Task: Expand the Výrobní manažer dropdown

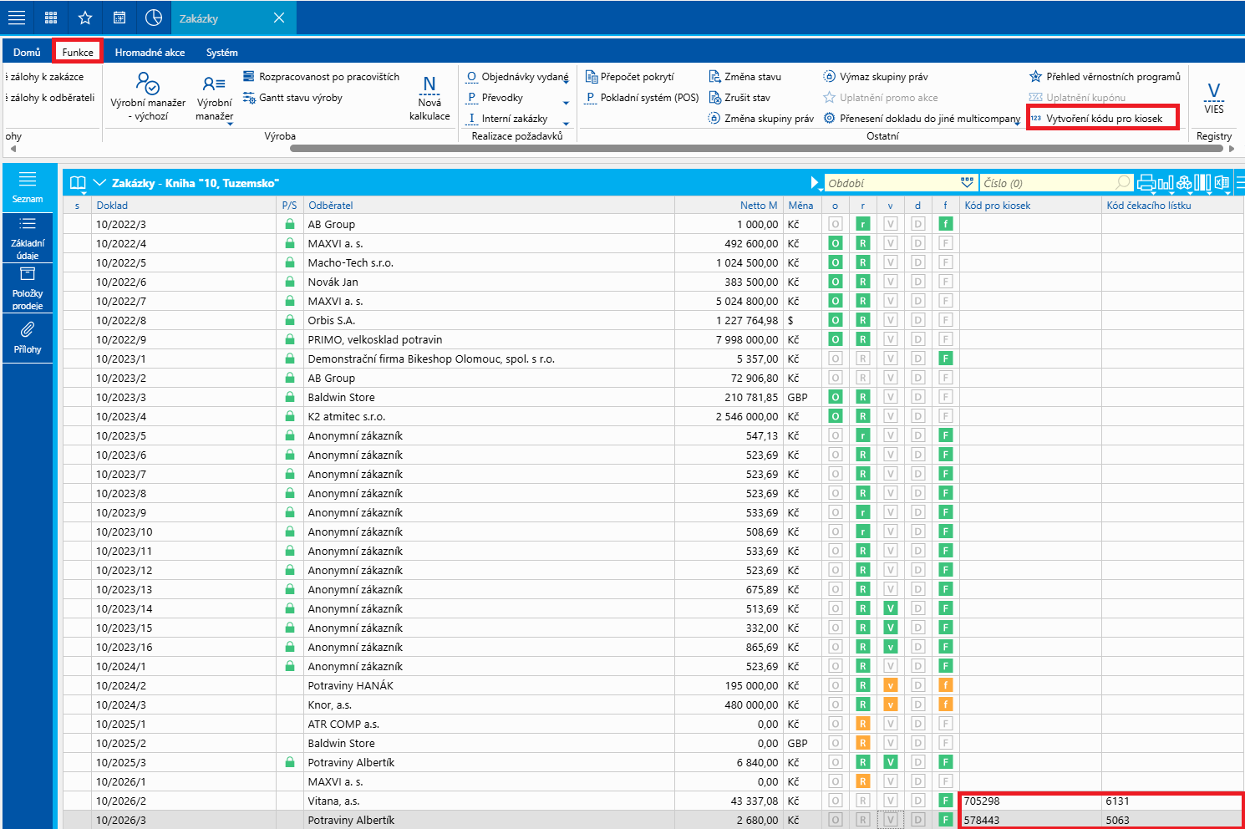Action: [230, 124]
